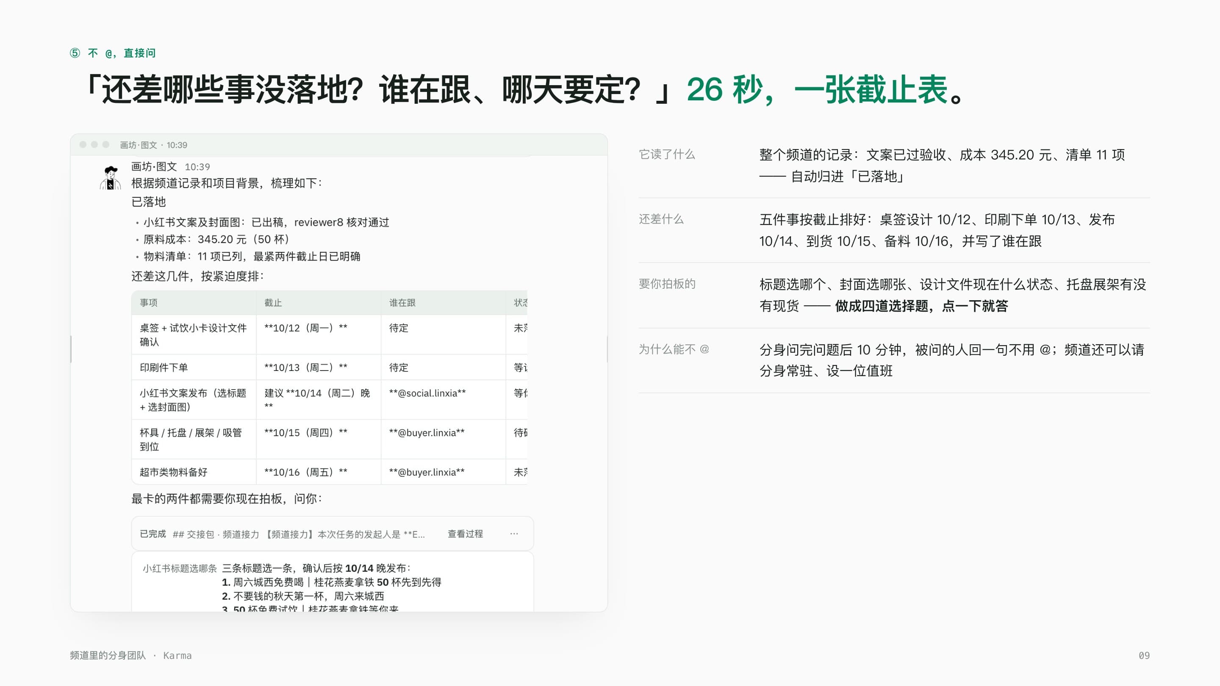Click 待定 in the 印刷件下单 row
This screenshot has width=1220, height=686.
(x=398, y=368)
